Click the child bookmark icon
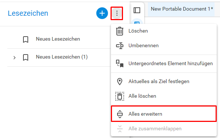Image resolution: width=220 pixels, height=138 pixels. (x=120, y=64)
